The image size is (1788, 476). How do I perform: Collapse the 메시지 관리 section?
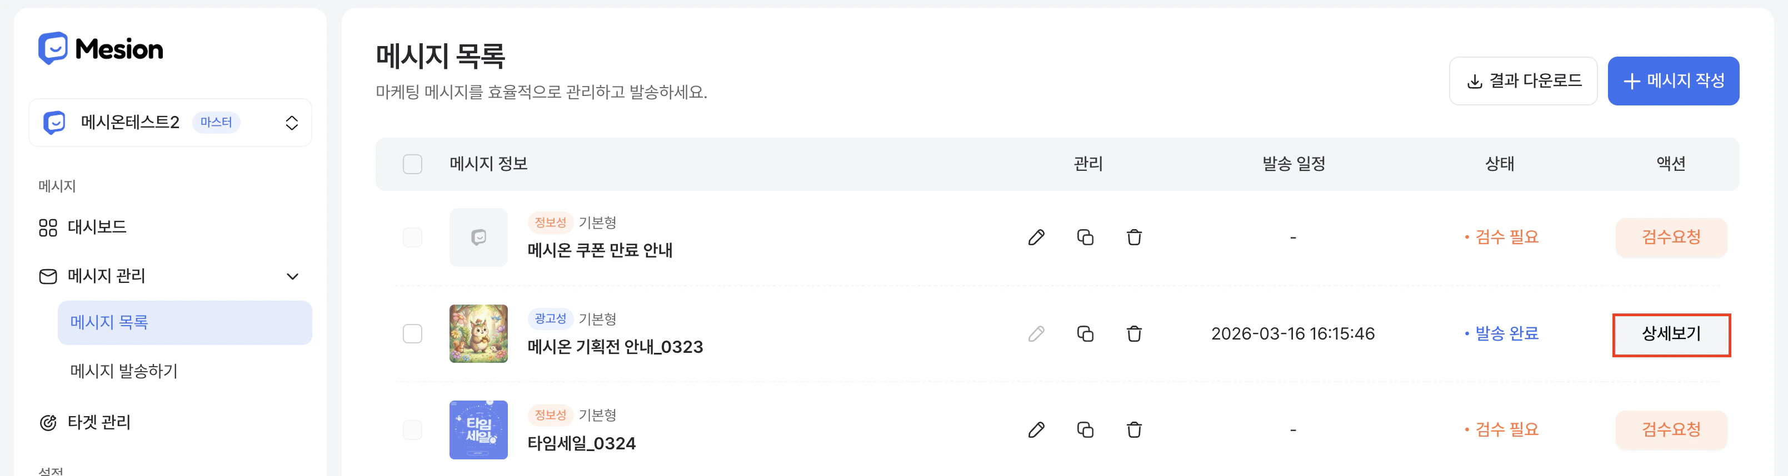pos(293,276)
